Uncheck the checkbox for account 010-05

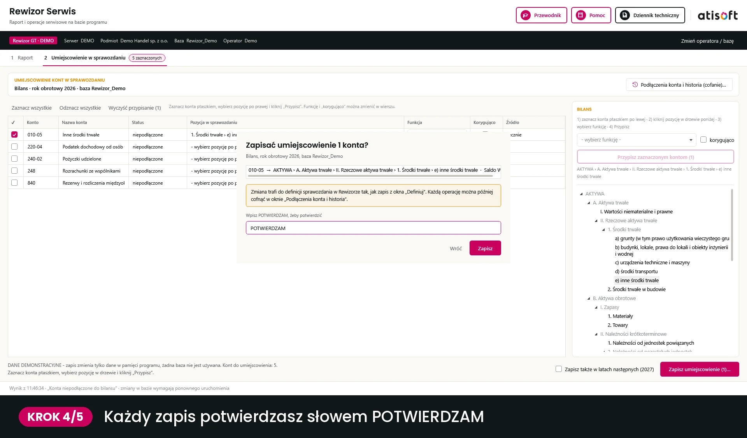coord(14,134)
